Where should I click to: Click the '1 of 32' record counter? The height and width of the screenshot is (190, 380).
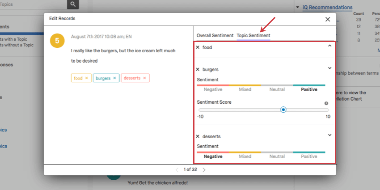pyautogui.click(x=190, y=169)
